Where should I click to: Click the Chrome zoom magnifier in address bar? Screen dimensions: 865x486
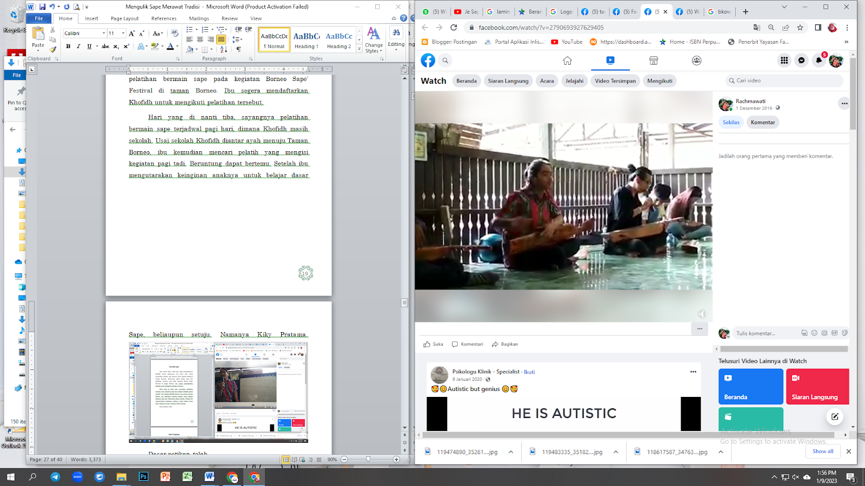coord(771,28)
